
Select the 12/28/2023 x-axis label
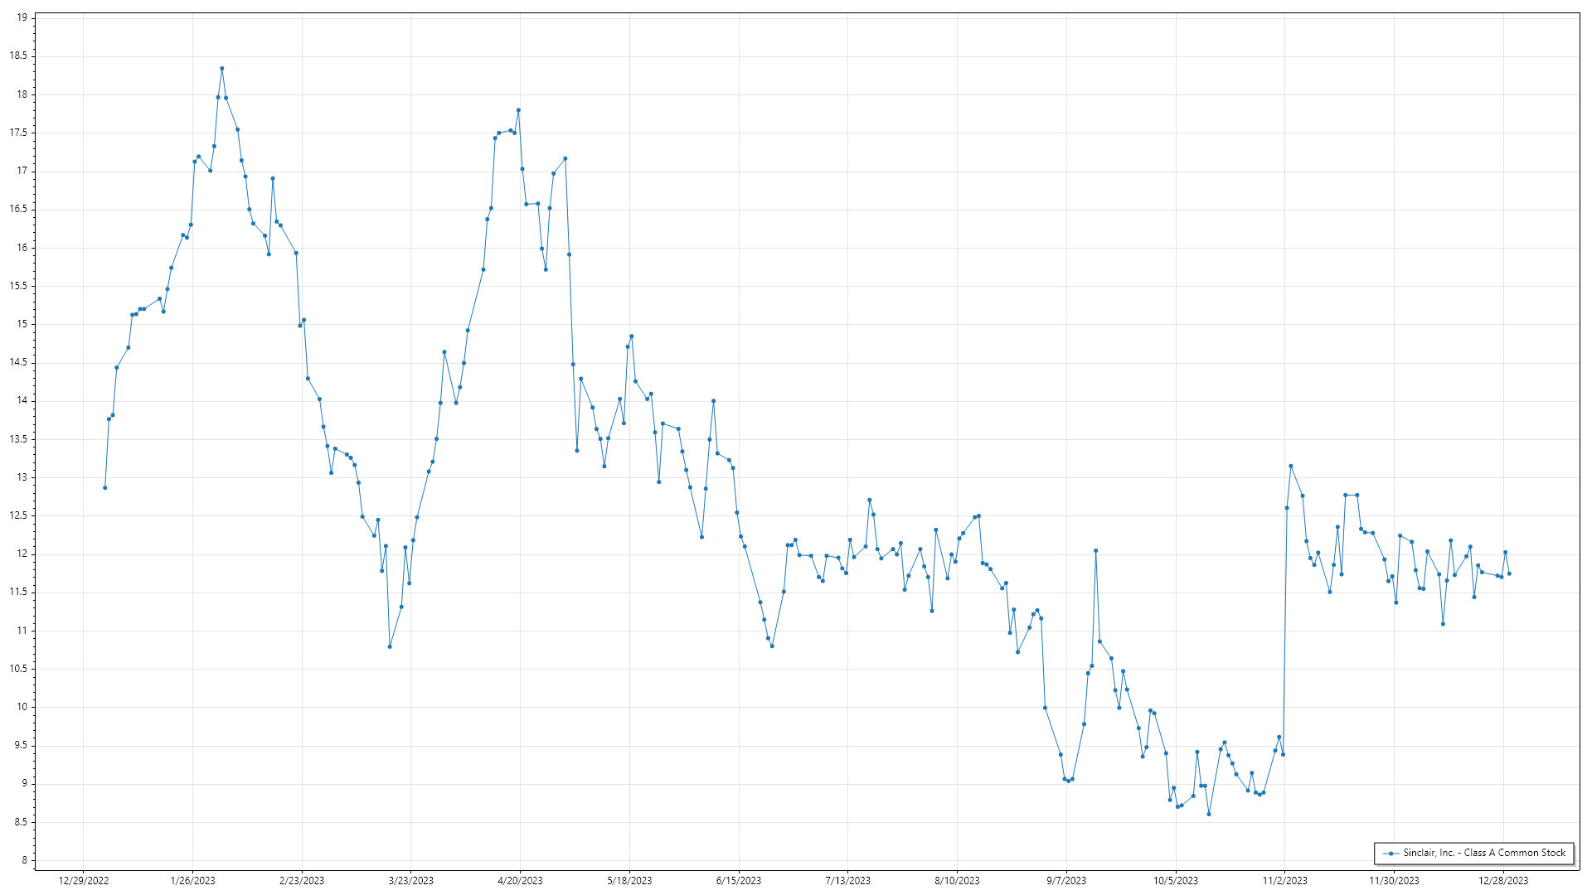click(x=1503, y=881)
